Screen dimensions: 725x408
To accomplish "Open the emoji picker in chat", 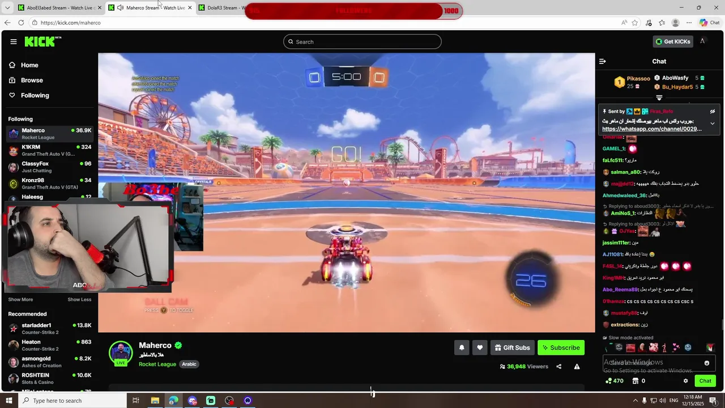I will pyautogui.click(x=707, y=363).
